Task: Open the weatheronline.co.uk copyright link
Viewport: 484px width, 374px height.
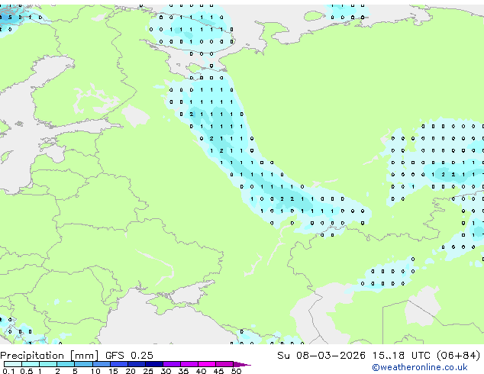Action: [x=420, y=367]
